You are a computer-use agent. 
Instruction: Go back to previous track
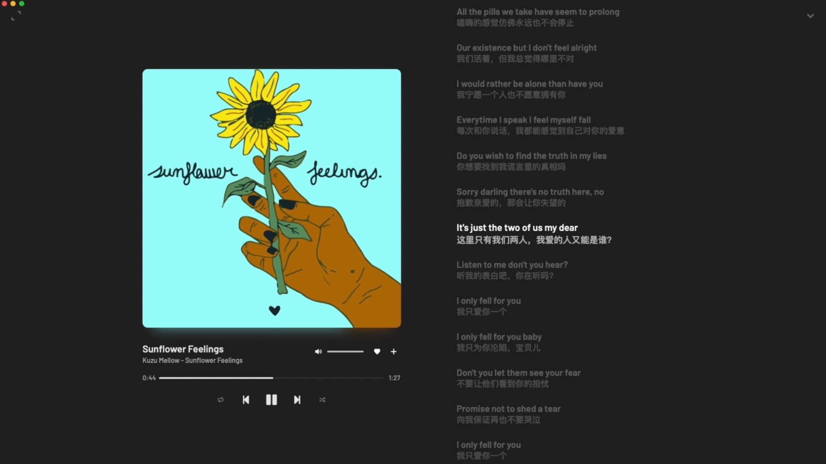pyautogui.click(x=246, y=400)
